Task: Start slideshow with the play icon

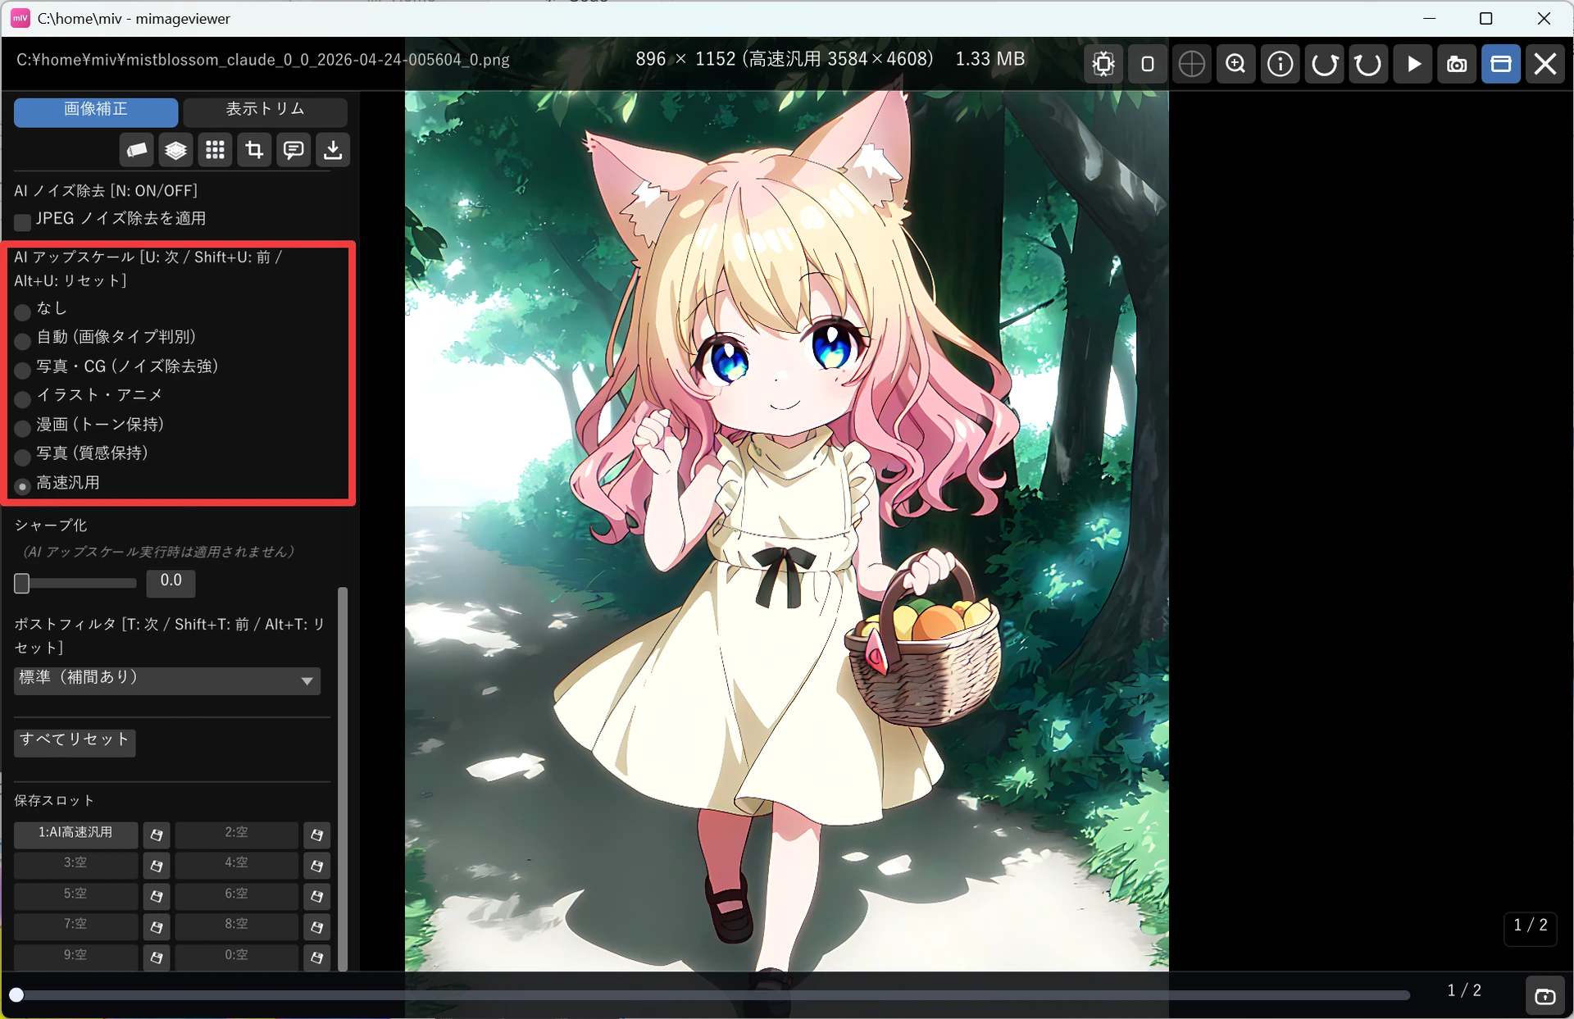Action: (x=1413, y=64)
